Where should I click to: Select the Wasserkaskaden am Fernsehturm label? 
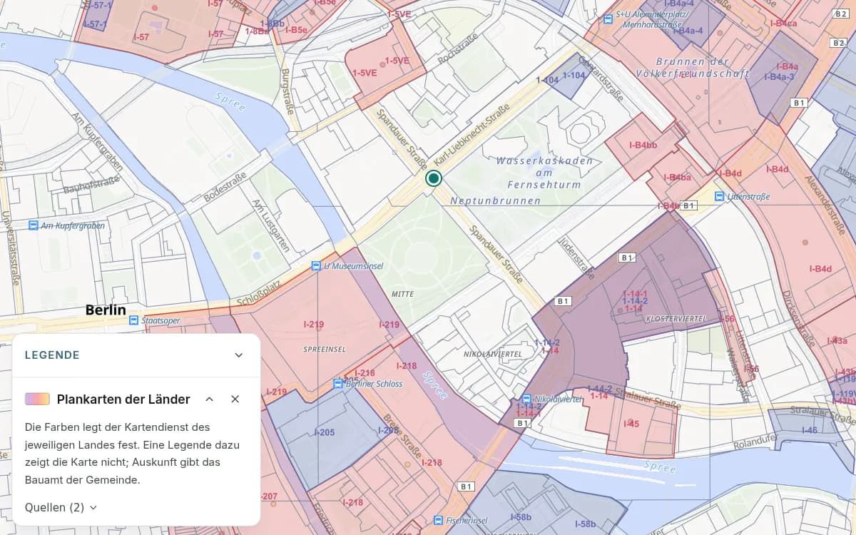(544, 173)
